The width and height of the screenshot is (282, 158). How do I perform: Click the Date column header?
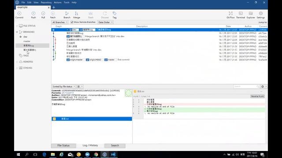pos(228,26)
